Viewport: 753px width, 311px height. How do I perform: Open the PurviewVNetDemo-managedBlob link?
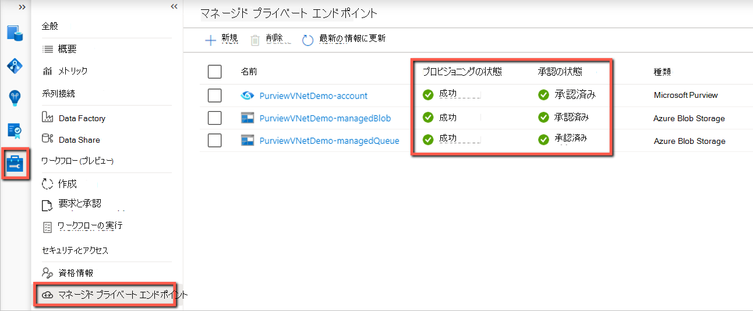tap(325, 118)
